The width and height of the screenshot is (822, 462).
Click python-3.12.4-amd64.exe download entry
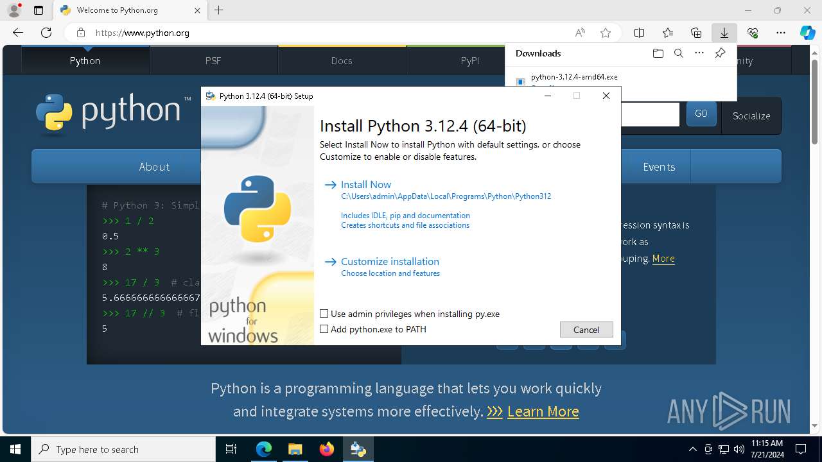point(574,77)
